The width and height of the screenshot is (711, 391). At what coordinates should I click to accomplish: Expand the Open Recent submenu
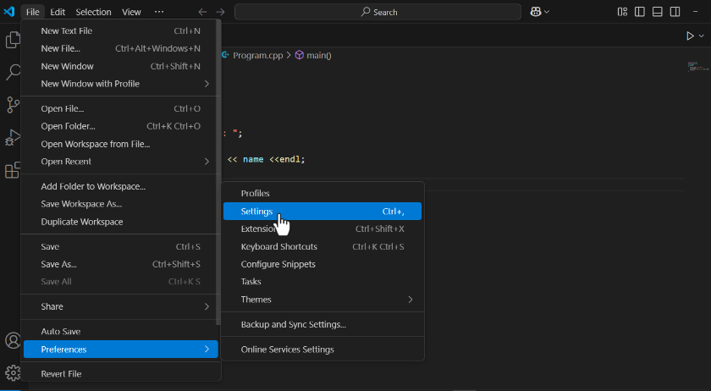coord(120,162)
